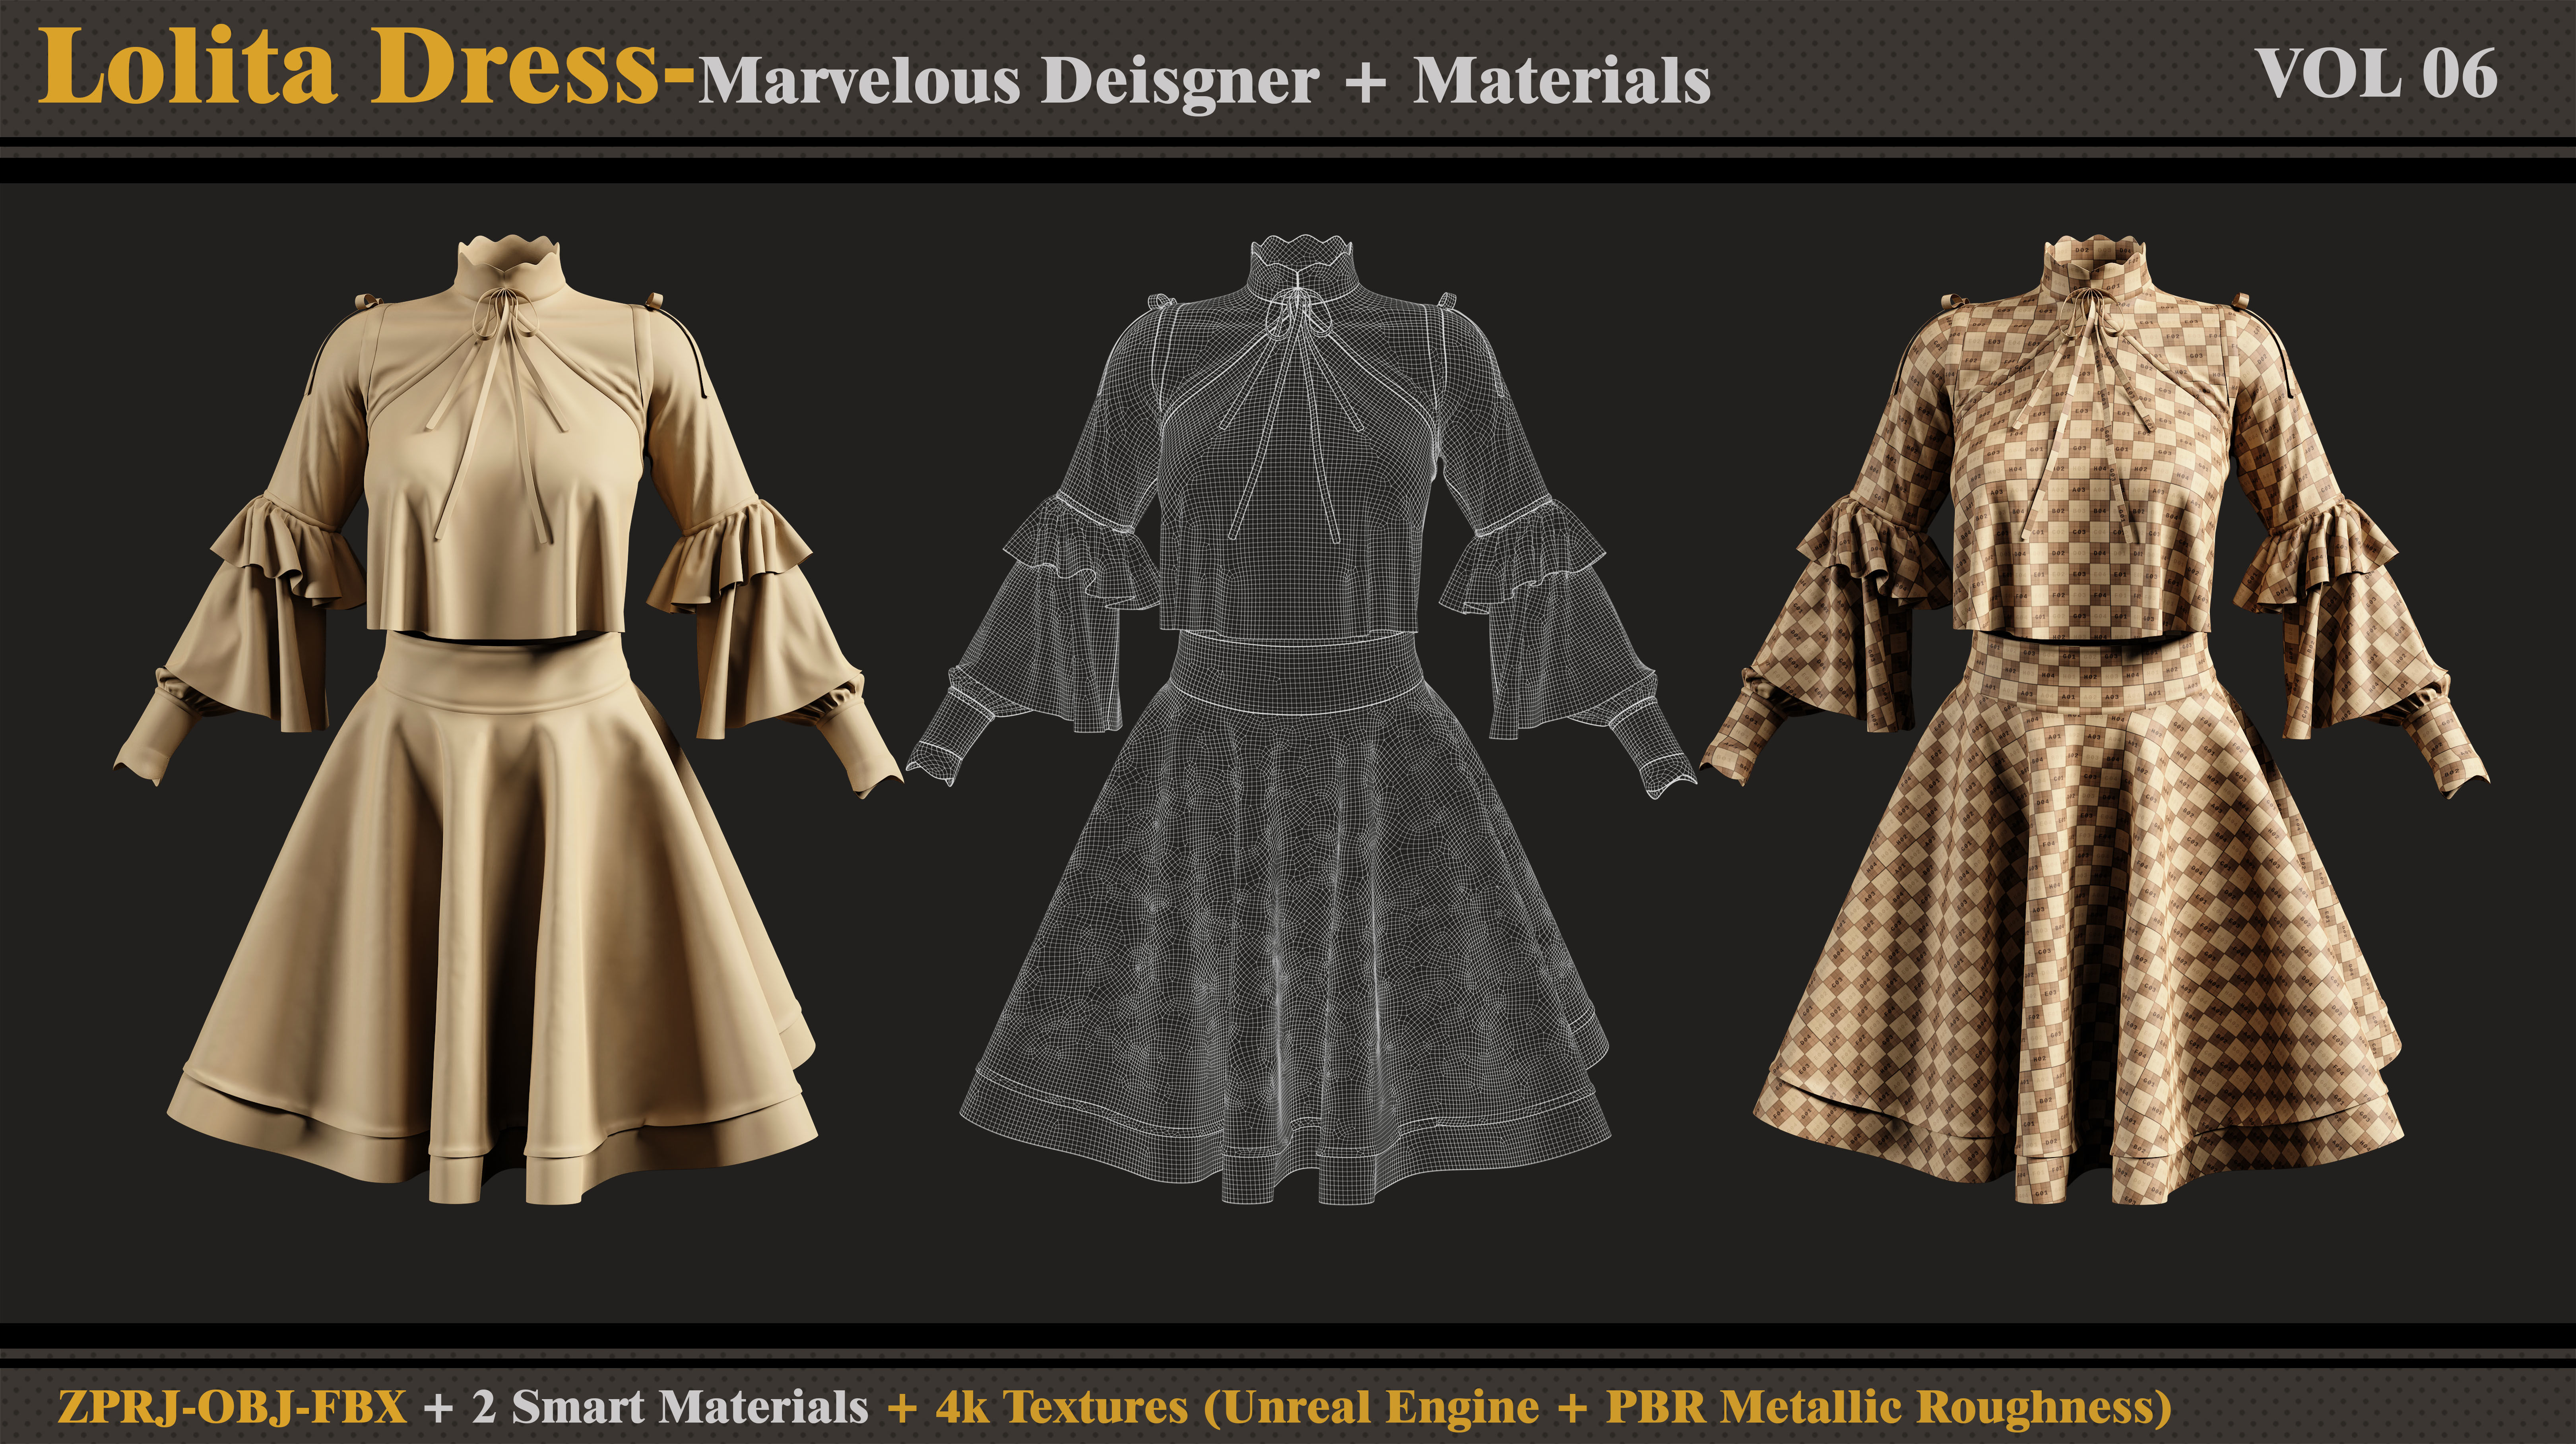Click the 'ZPRJ-OBJ-FBX' text
This screenshot has width=2576, height=1444.
click(x=233, y=1407)
